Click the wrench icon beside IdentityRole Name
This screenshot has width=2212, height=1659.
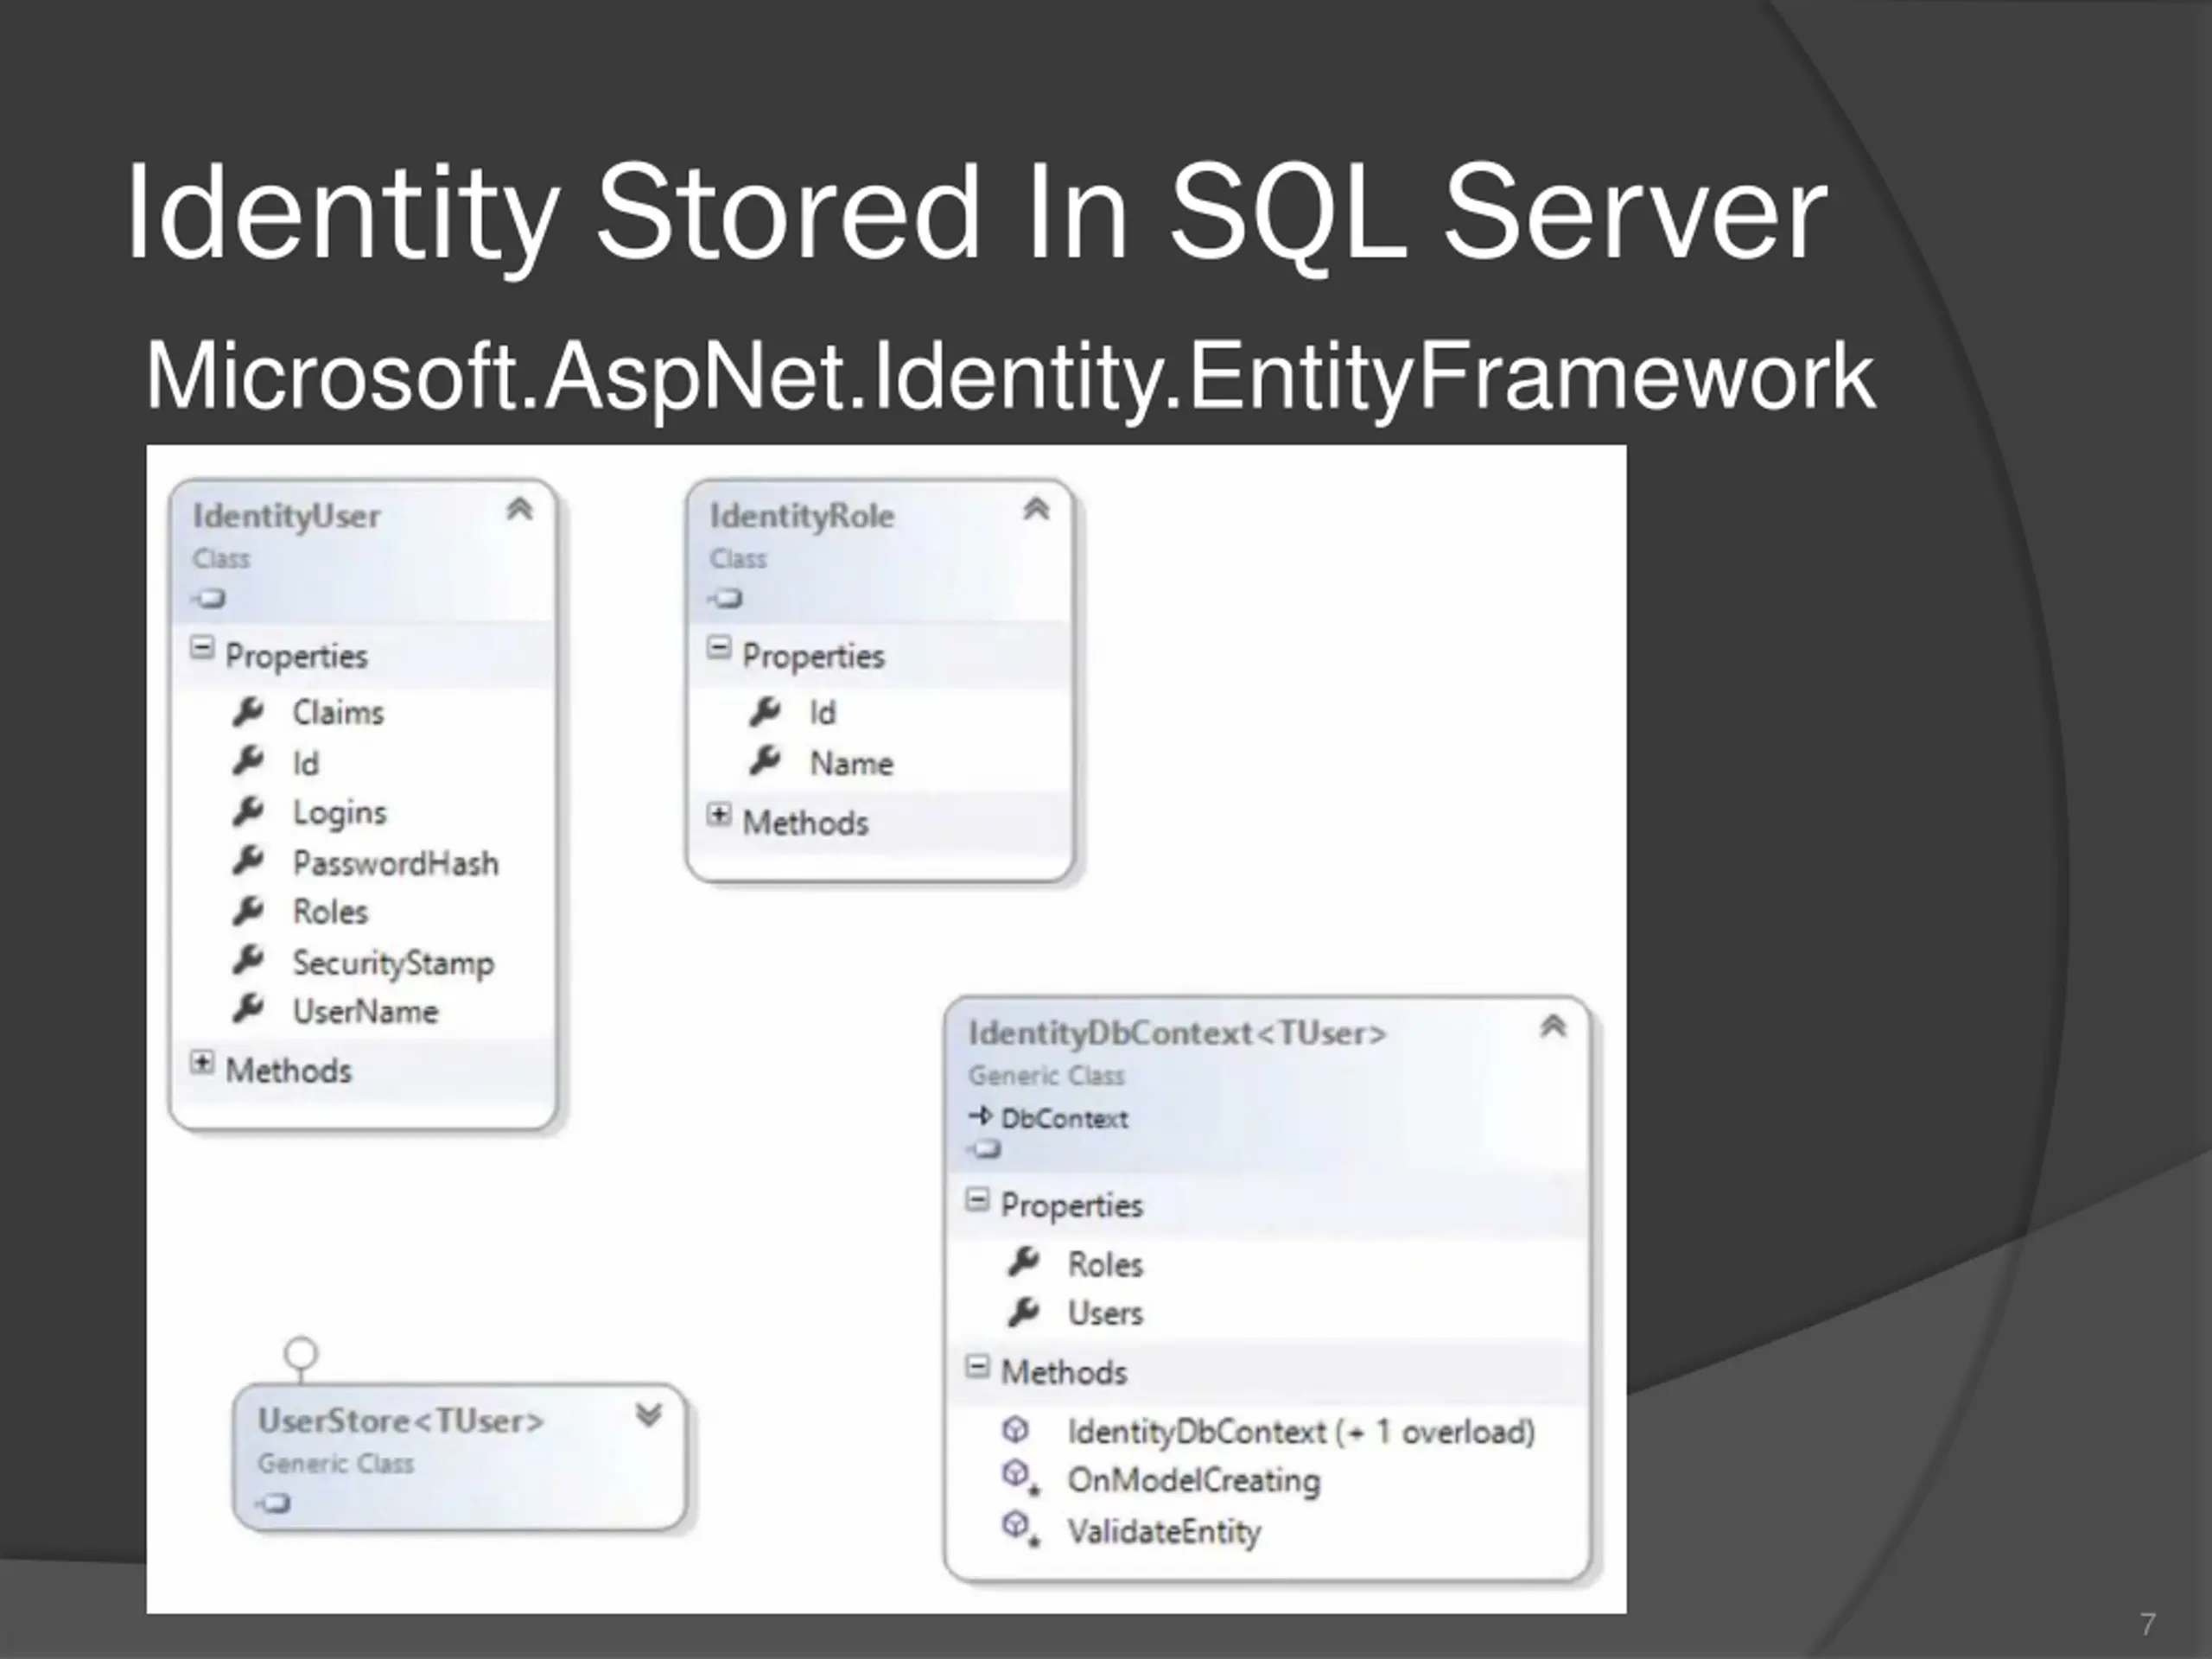click(x=765, y=762)
